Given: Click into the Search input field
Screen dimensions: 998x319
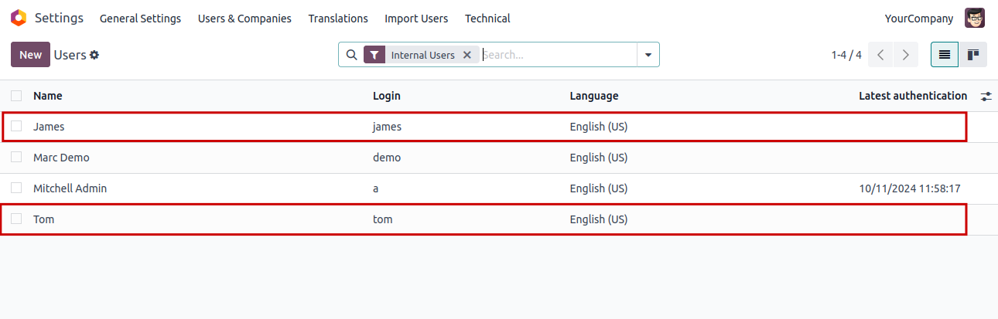Looking at the screenshot, I should tap(557, 55).
